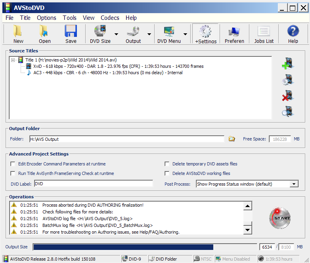310x263 pixels.
Task: Check Delete temporary DVD assets files
Action: (167, 164)
